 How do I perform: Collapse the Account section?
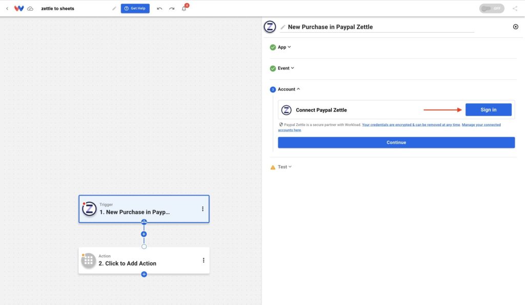pyautogui.click(x=289, y=89)
